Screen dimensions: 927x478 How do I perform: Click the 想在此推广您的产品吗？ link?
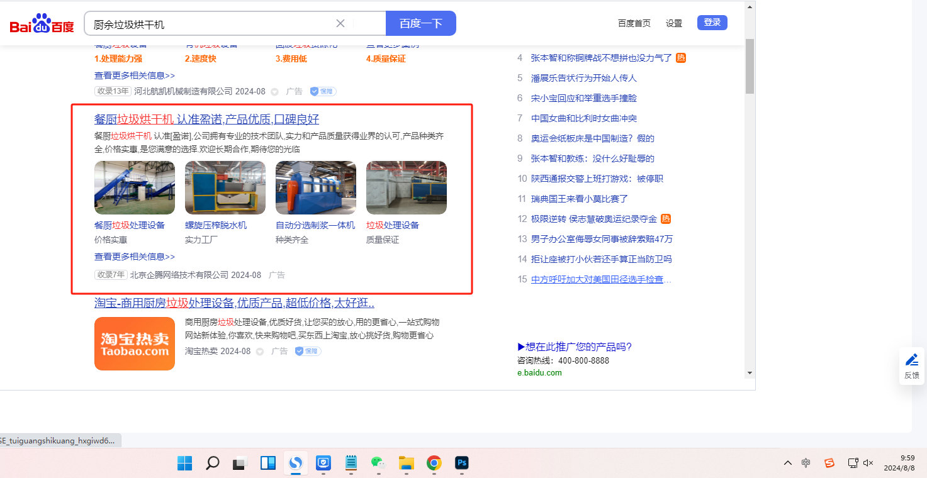tap(575, 347)
